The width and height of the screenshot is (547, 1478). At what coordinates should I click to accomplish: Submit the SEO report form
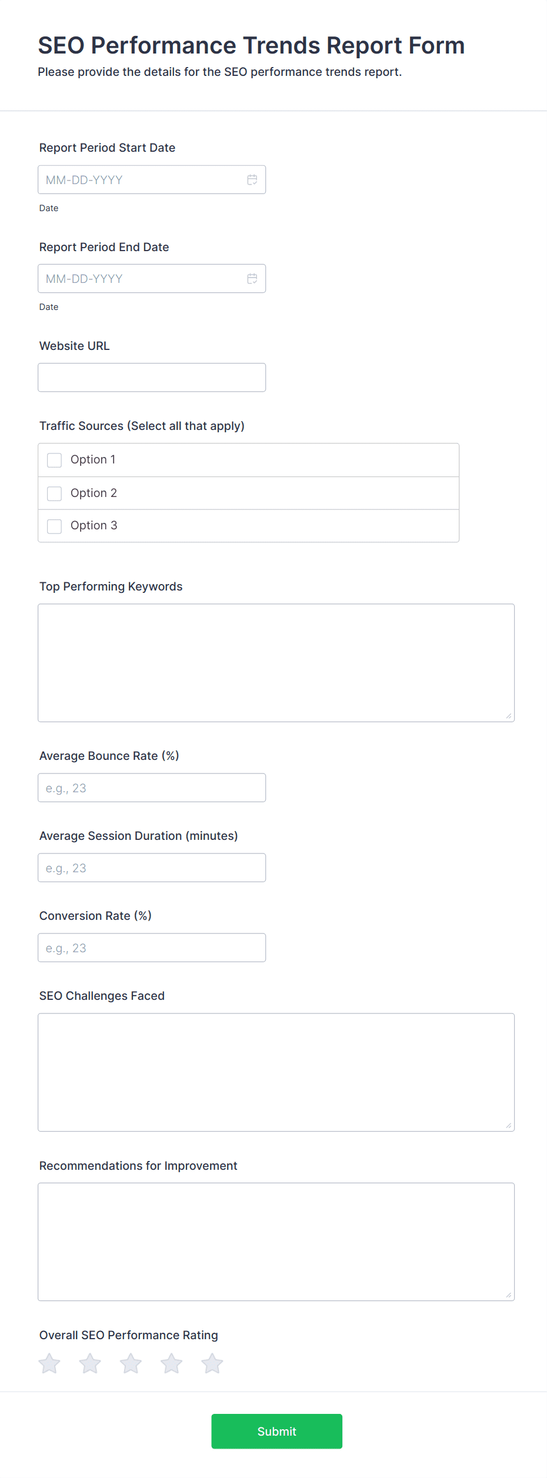[x=277, y=1432]
